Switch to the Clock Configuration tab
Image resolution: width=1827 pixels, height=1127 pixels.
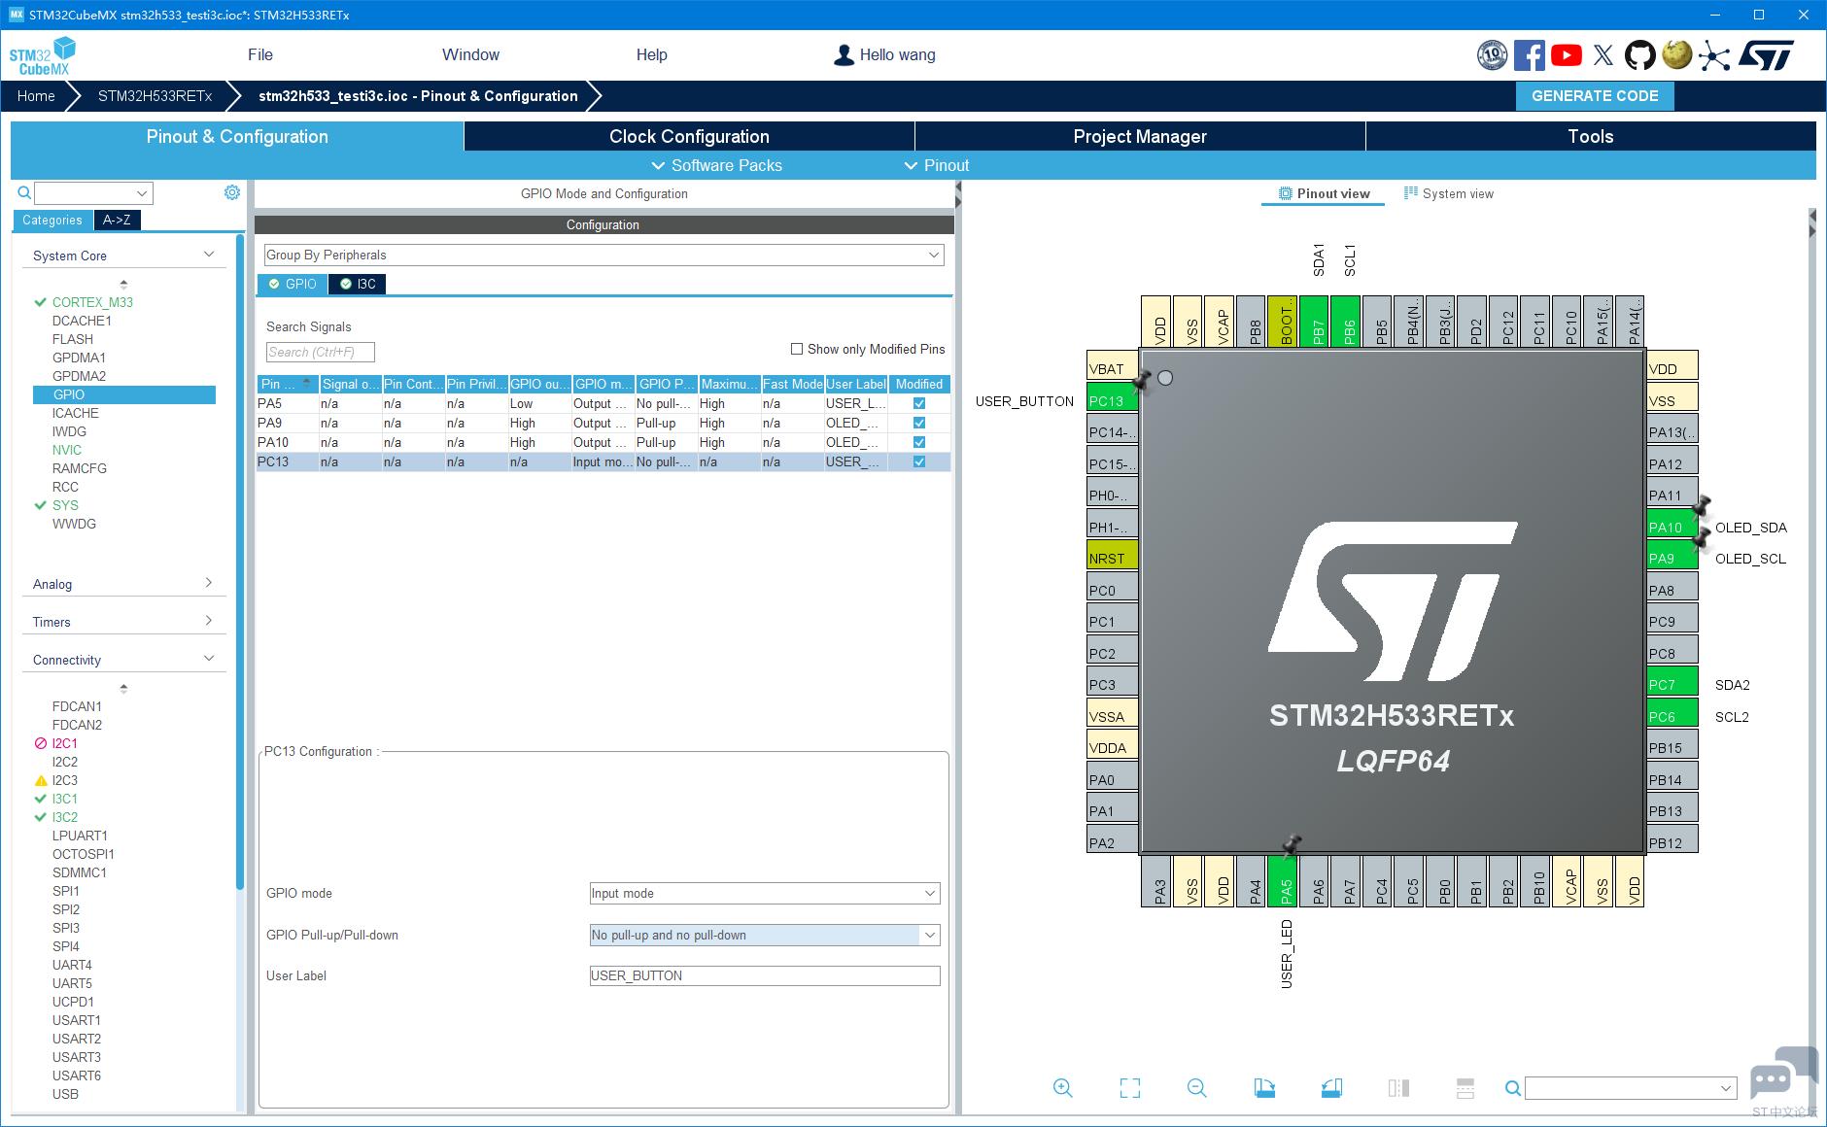689,137
